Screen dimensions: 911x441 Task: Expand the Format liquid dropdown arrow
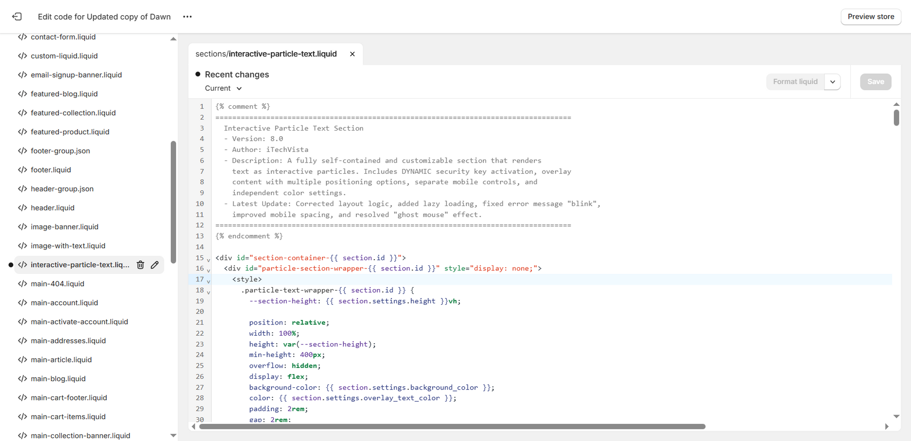pyautogui.click(x=833, y=82)
